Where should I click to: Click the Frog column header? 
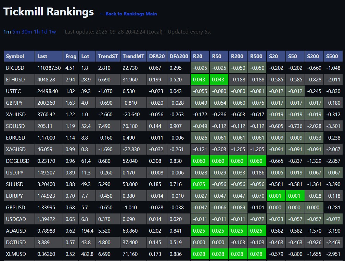tap(71, 56)
